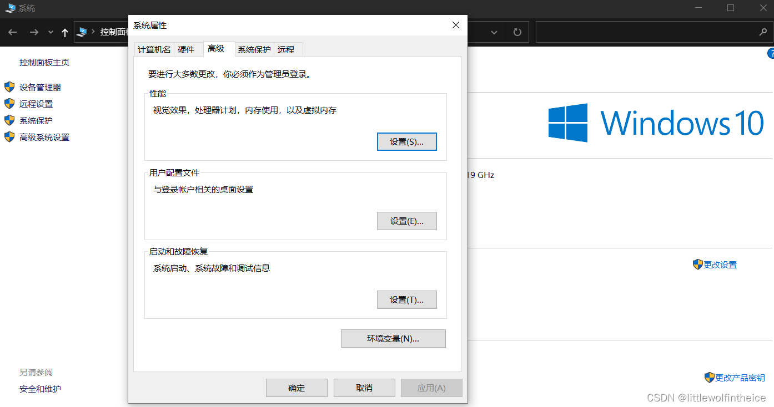Viewport: 774px width, 407px height.
Task: Open user profiles 设置(E)... button
Action: (x=407, y=221)
